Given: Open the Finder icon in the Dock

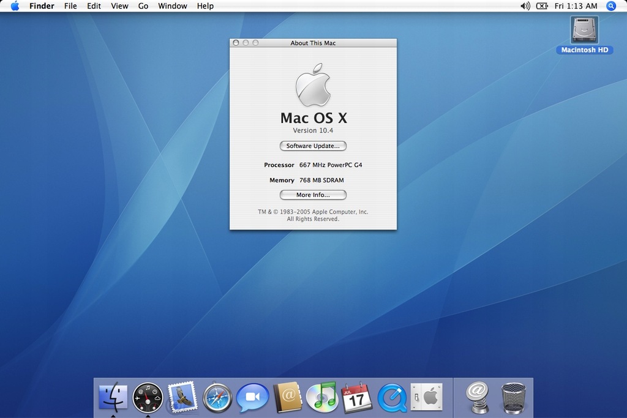Looking at the screenshot, I should click(113, 397).
